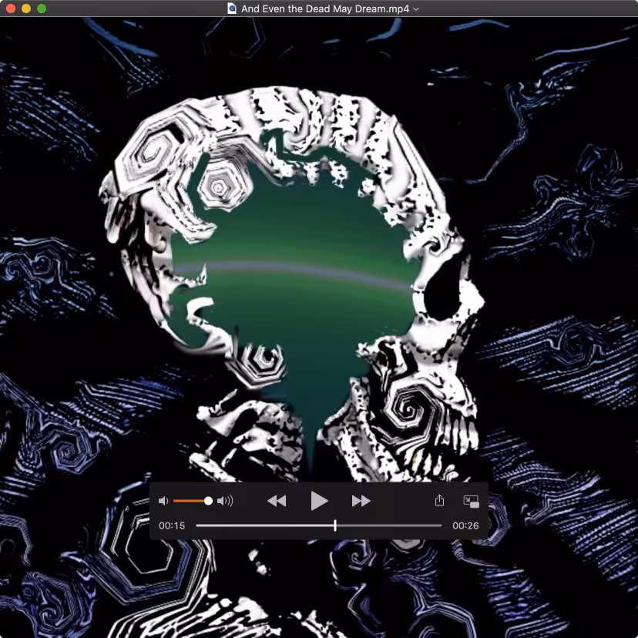
Task: Click the volume slider knob
Action: tap(208, 501)
